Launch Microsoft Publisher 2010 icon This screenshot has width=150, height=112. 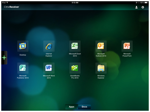23,68
